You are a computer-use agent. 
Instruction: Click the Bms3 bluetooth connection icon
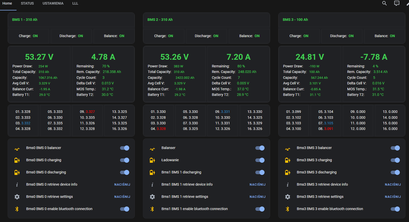(288, 209)
